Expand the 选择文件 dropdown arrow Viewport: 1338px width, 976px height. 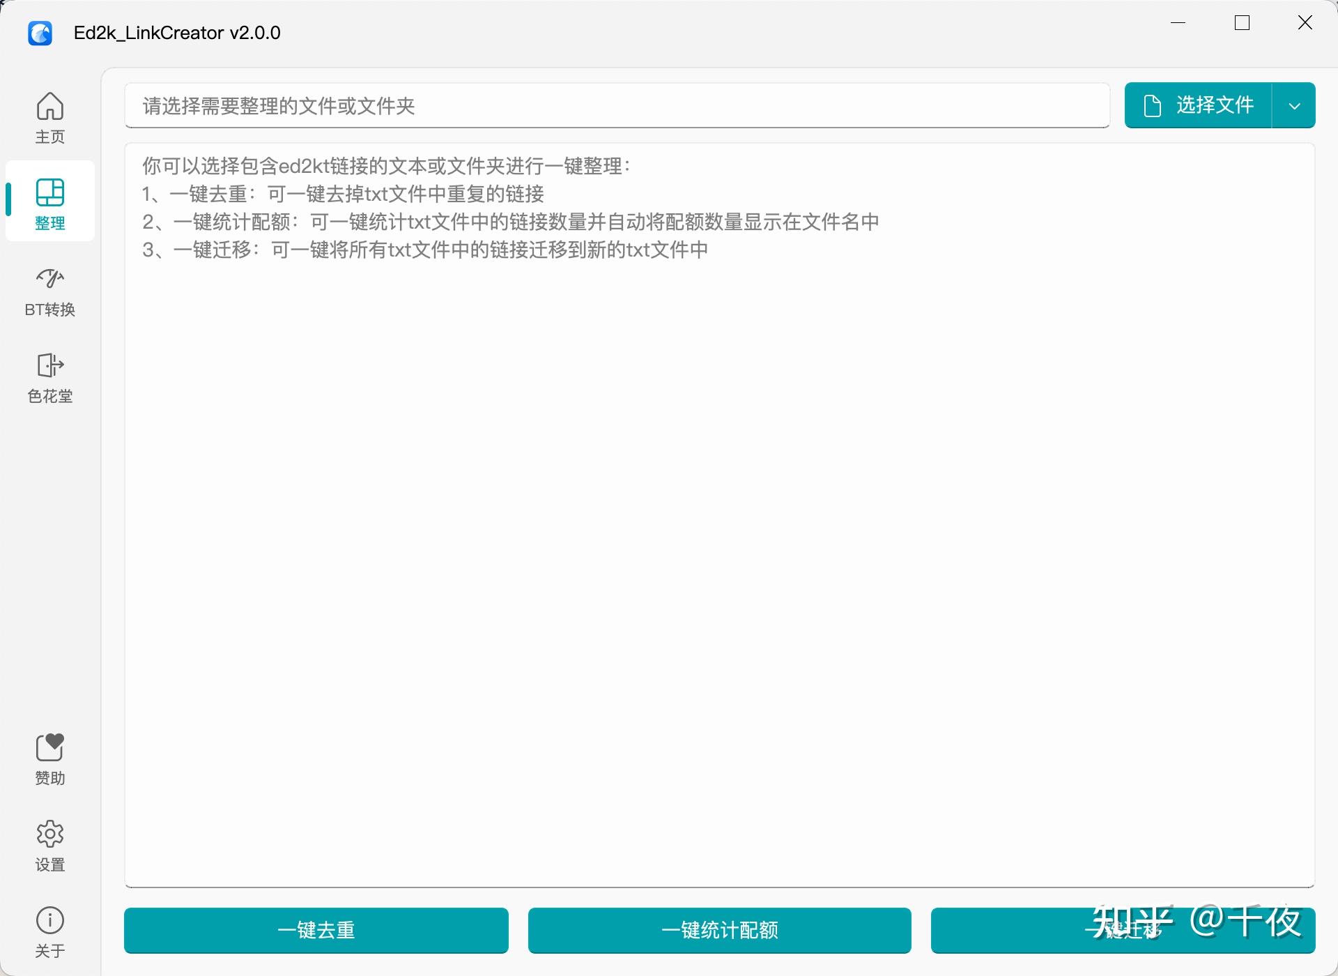point(1294,106)
